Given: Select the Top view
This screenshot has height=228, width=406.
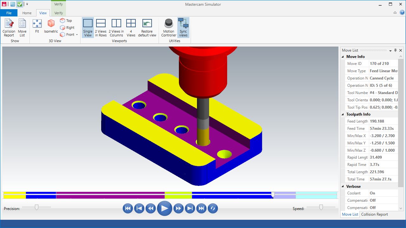Looking at the screenshot, I should pyautogui.click(x=66, y=21).
